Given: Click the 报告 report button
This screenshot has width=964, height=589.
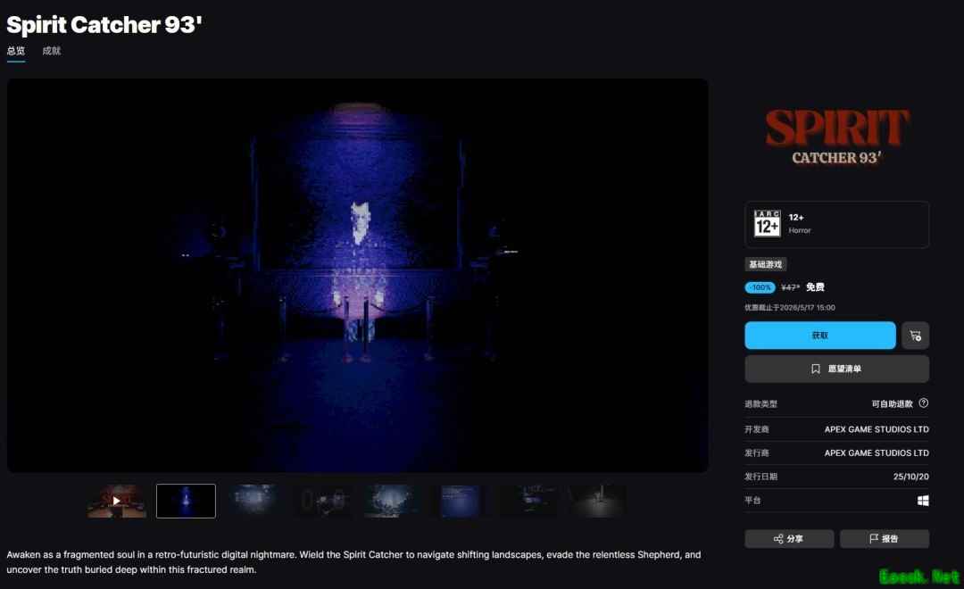Looking at the screenshot, I should click(x=884, y=539).
